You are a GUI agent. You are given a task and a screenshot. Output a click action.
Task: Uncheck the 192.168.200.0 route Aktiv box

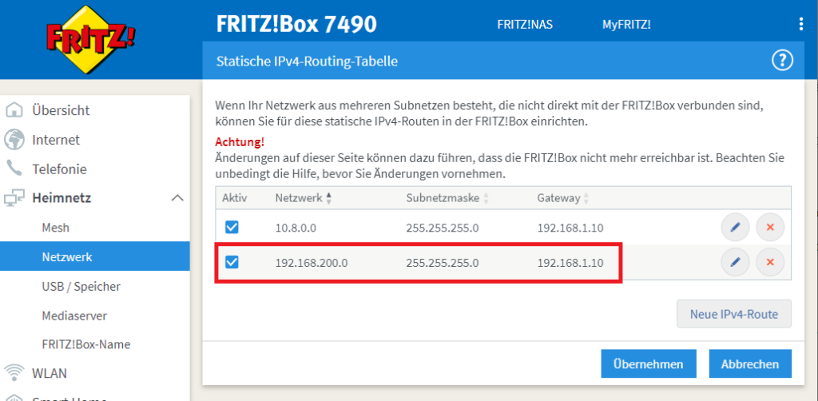point(232,262)
